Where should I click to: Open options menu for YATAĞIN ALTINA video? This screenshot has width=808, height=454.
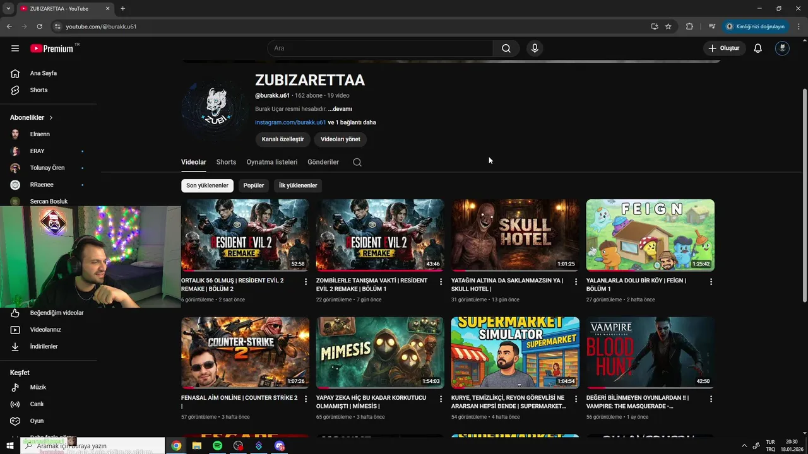point(576,282)
